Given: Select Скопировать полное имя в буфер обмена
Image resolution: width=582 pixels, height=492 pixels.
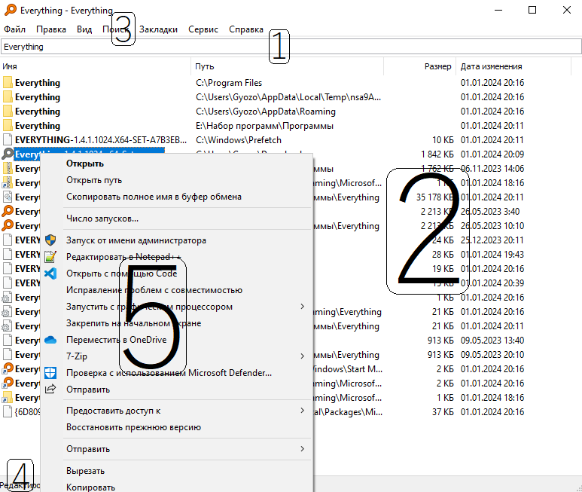Looking at the screenshot, I should (x=154, y=197).
